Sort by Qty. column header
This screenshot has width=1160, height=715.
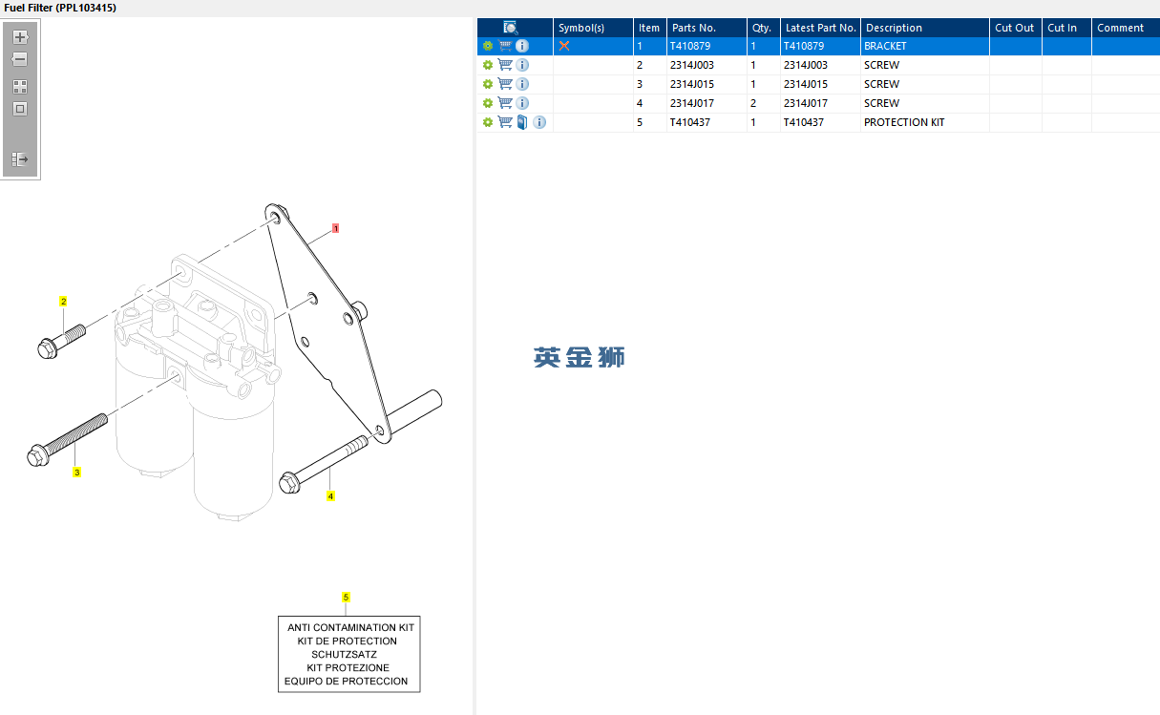763,28
